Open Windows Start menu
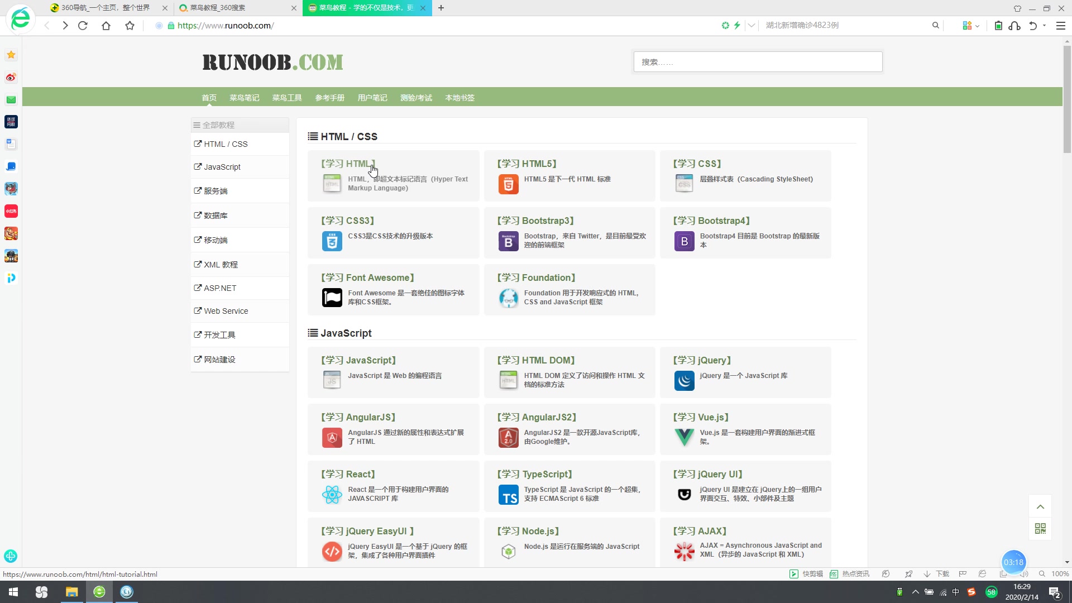This screenshot has height=603, width=1072. [13, 592]
